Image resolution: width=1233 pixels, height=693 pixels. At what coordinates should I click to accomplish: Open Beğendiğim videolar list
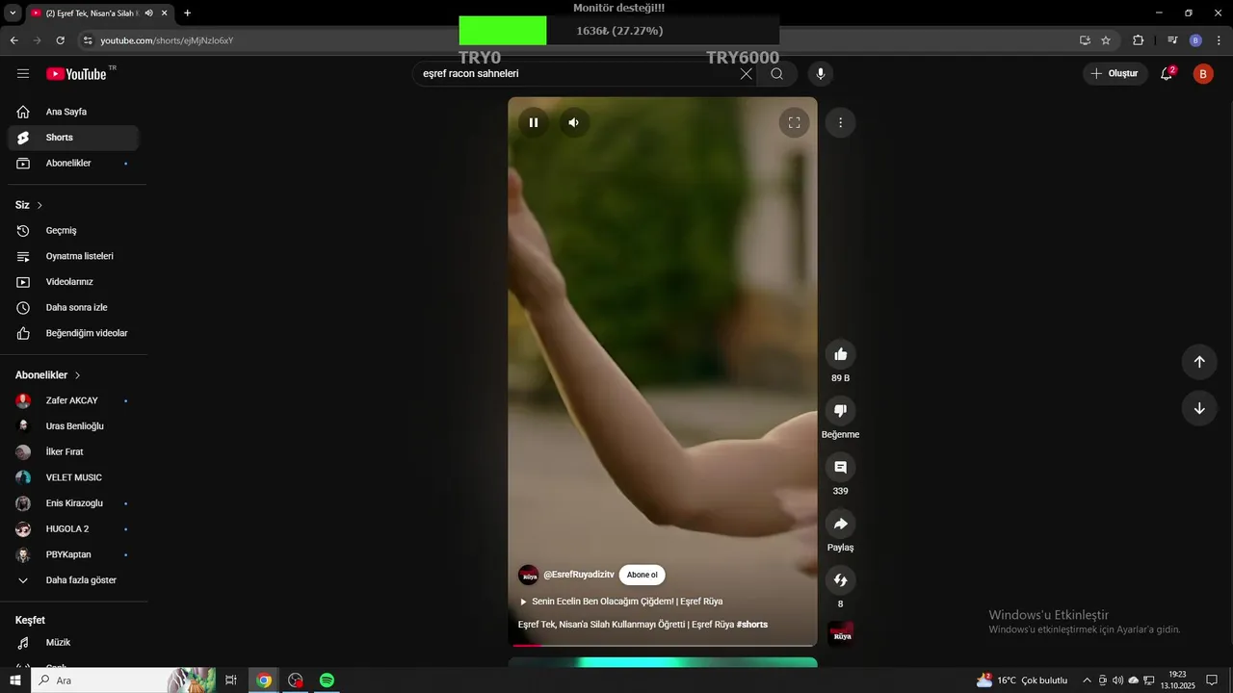tap(73, 333)
